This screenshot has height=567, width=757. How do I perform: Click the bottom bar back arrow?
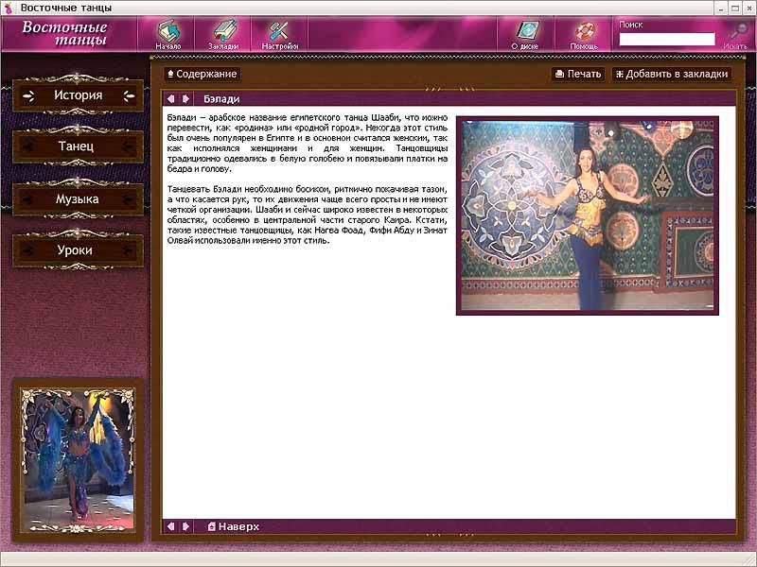170,526
